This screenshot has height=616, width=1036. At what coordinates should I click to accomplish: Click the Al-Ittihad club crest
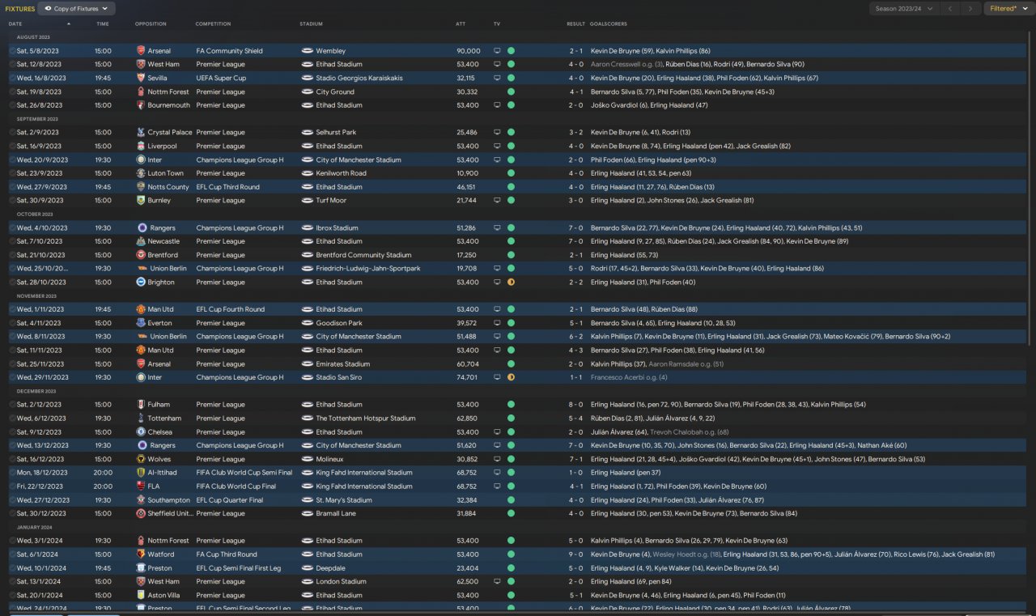point(142,473)
